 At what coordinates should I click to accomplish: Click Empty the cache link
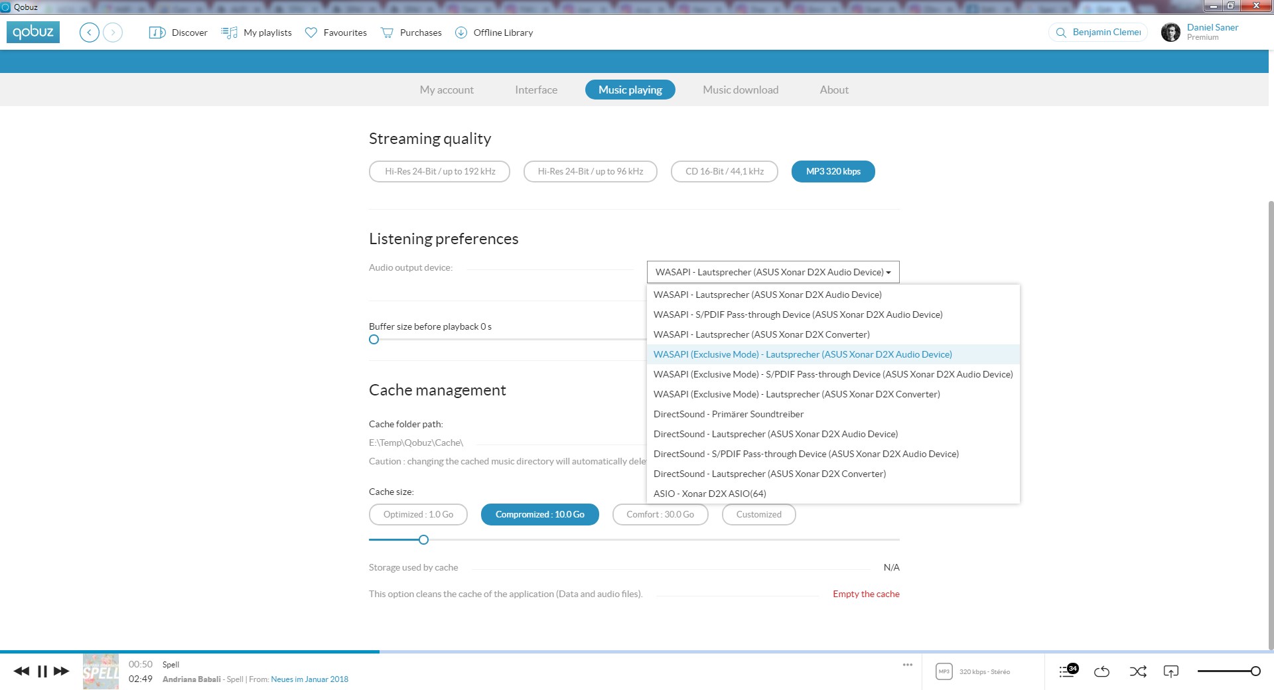866,594
